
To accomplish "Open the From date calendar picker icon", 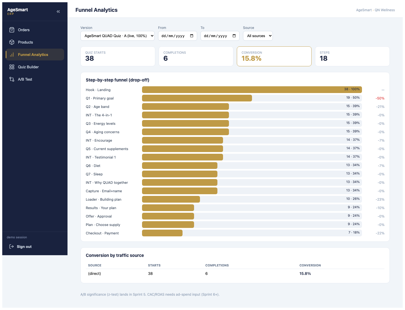I will [x=192, y=36].
